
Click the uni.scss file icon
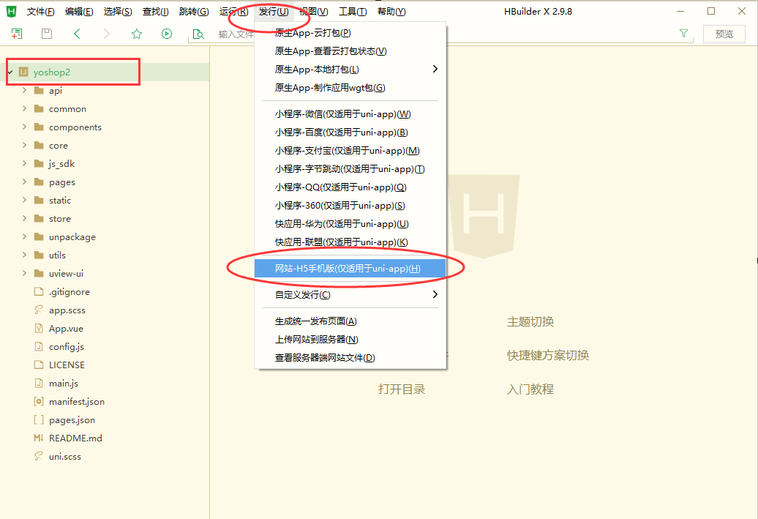pyautogui.click(x=39, y=456)
